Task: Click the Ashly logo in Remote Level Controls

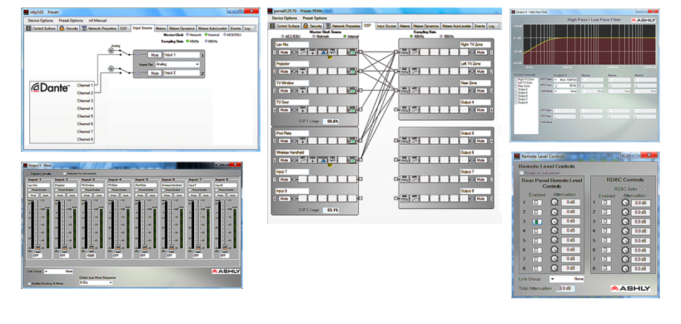Action: click(x=630, y=288)
